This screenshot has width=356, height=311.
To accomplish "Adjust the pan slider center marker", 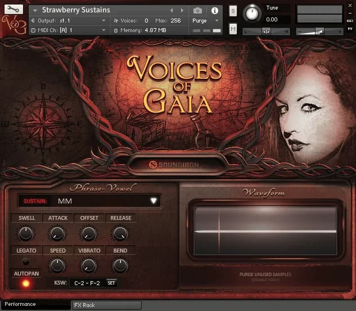I will (266, 31).
